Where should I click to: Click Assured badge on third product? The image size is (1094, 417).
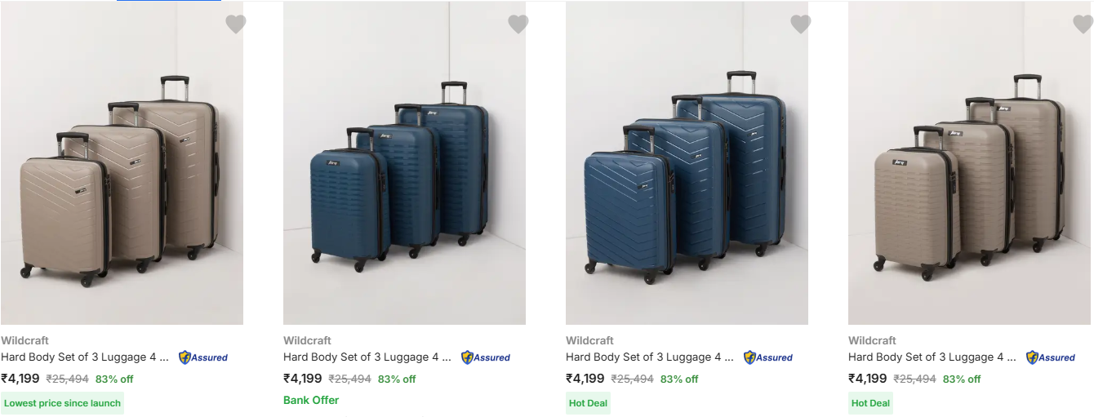(x=768, y=357)
